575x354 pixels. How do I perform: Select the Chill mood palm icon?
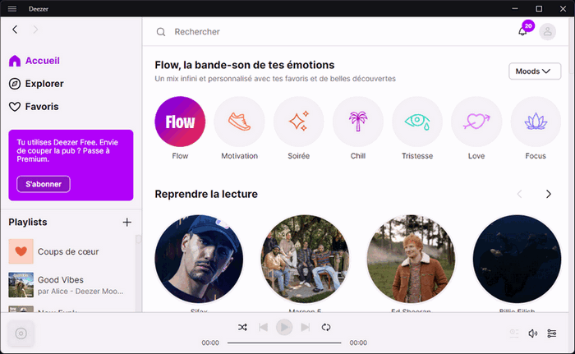pos(358,122)
